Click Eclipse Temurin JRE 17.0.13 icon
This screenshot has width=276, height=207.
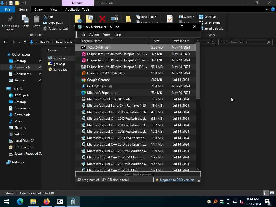[84, 54]
